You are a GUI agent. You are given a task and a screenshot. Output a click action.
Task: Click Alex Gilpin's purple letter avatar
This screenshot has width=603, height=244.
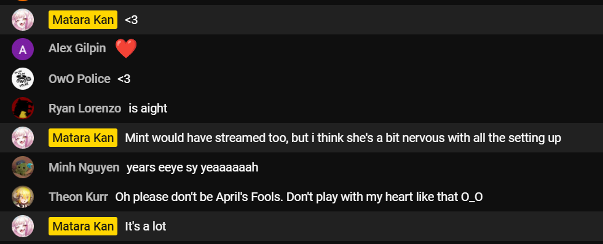tap(23, 49)
